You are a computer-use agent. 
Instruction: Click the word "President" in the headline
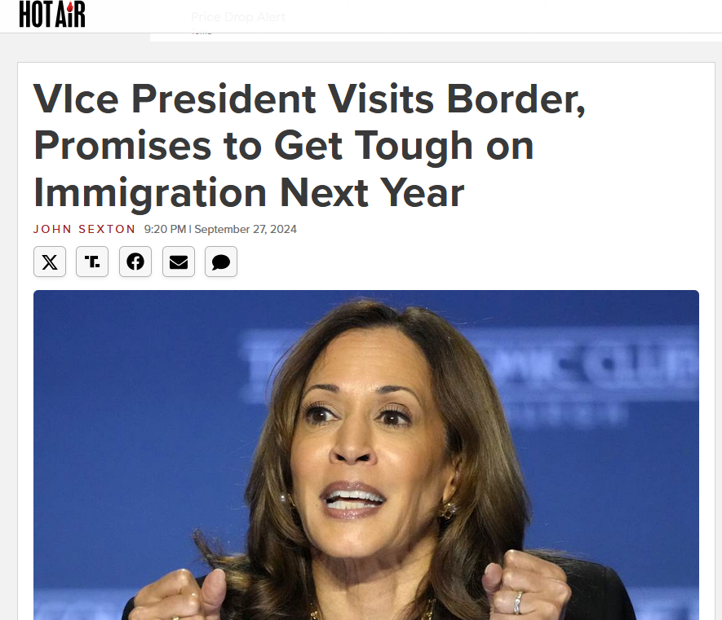point(224,99)
